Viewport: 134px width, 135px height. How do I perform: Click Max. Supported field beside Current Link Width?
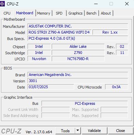pyautogui.click(x=114, y=110)
